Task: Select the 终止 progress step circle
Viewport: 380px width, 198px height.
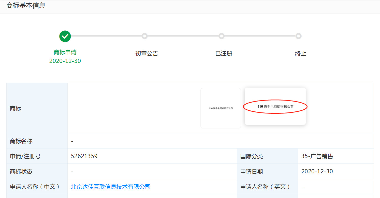Action: click(x=298, y=36)
